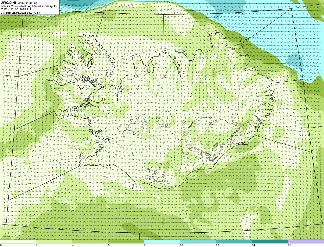Click the legend scale label "6"

click(109, 245)
